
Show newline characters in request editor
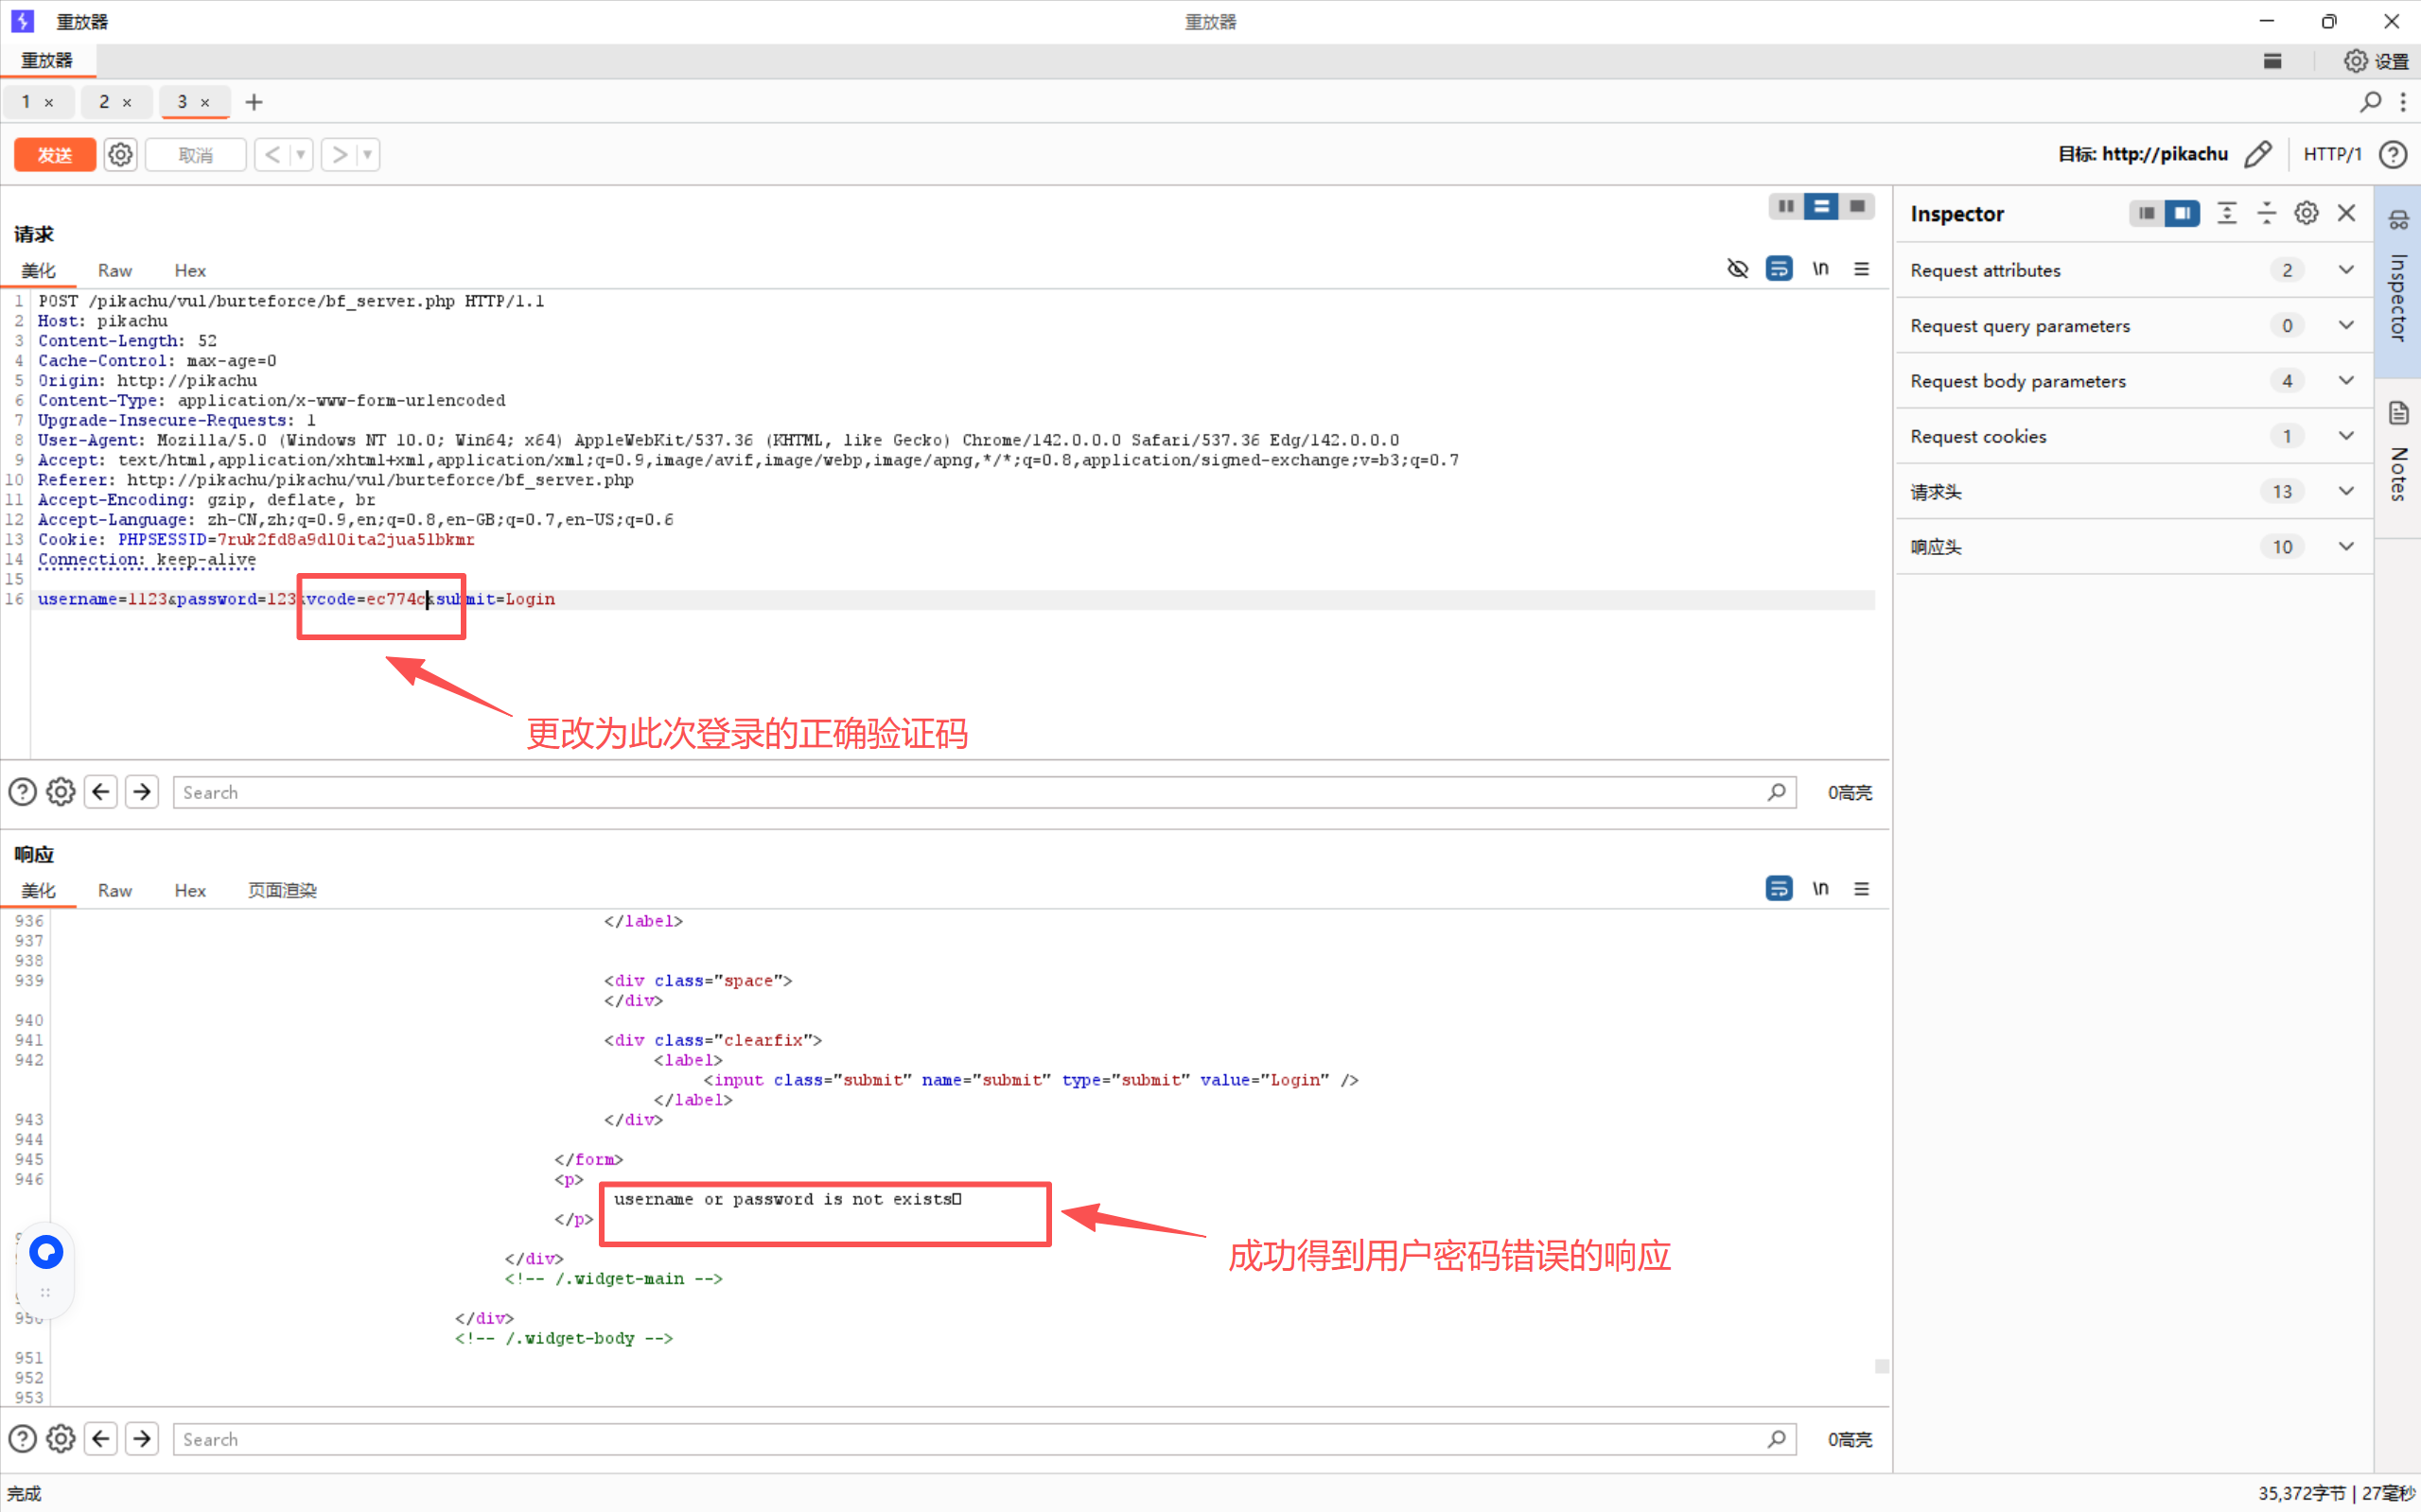[1819, 268]
